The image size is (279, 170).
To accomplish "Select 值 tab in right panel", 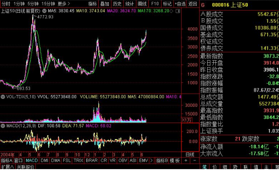I will 256,167.
